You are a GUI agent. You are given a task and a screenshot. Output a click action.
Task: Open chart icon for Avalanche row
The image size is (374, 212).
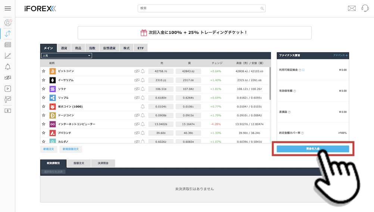(137, 133)
